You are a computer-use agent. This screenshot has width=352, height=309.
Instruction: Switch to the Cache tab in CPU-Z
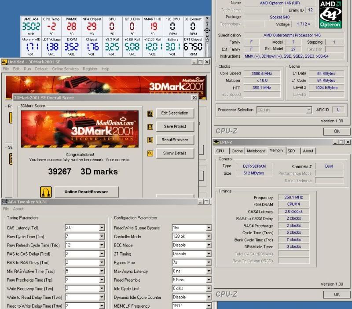coord(237,151)
